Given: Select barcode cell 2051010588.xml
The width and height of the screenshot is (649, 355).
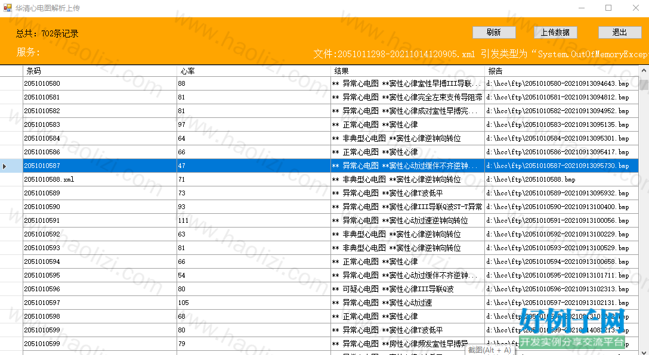Looking at the screenshot, I should tap(100, 179).
